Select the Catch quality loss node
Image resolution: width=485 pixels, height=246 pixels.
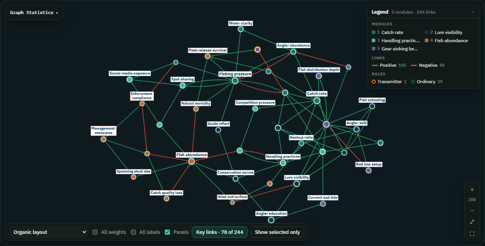click(167, 198)
